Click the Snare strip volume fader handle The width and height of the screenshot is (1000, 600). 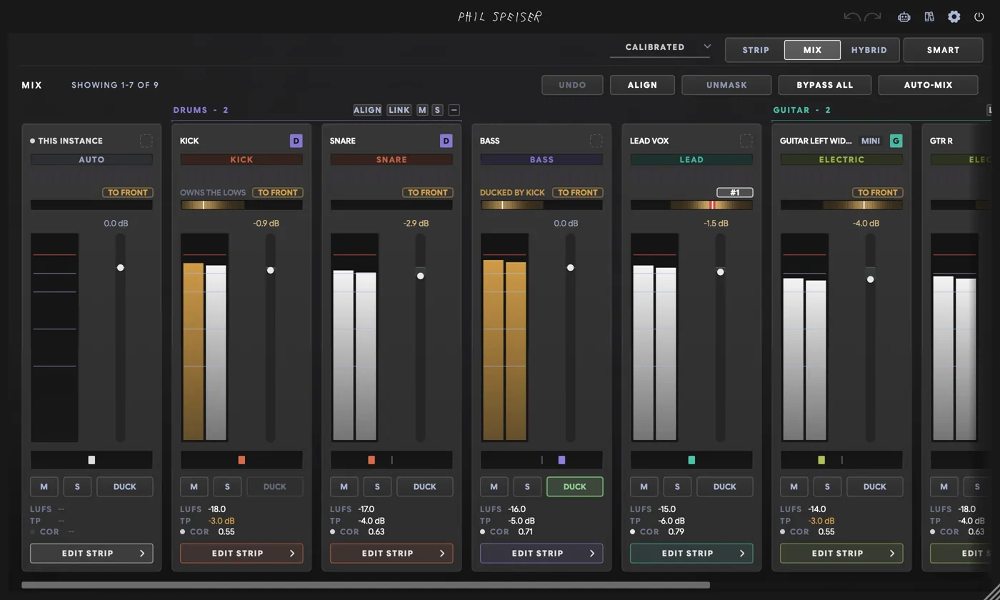tap(420, 276)
